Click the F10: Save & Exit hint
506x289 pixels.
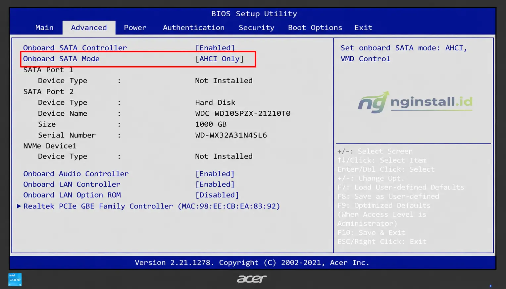pyautogui.click(x=372, y=233)
